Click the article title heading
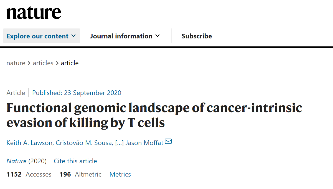 [x=154, y=115]
